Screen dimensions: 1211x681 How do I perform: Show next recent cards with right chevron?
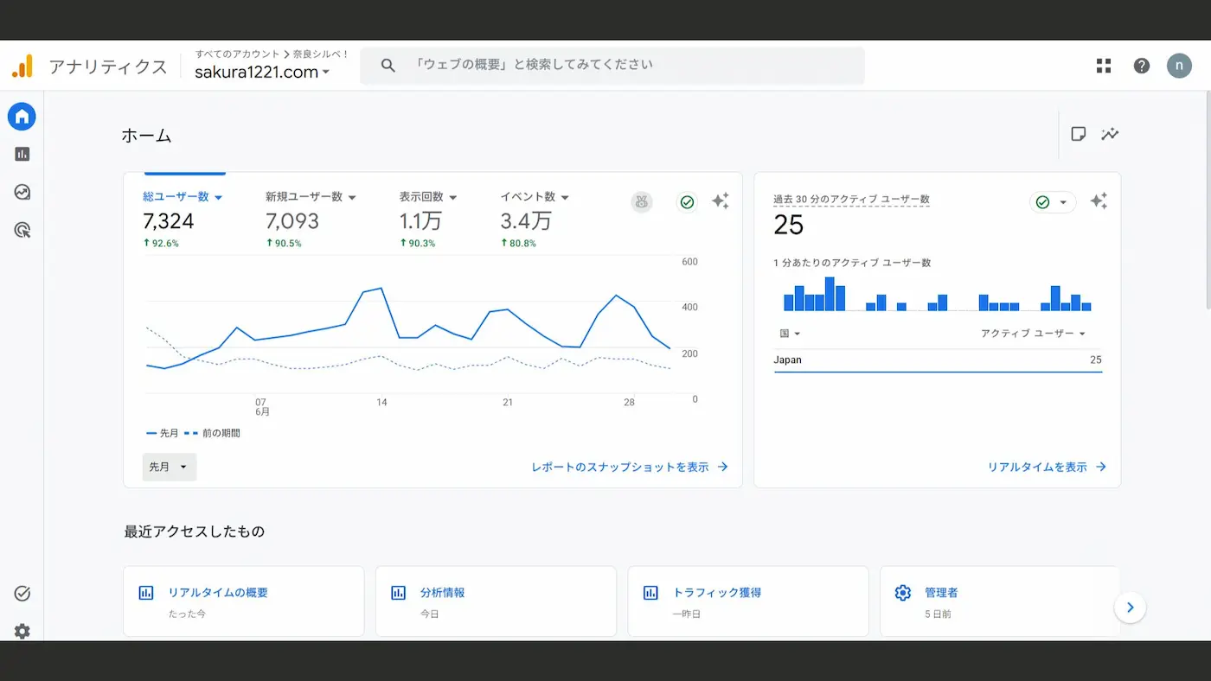coord(1130,608)
